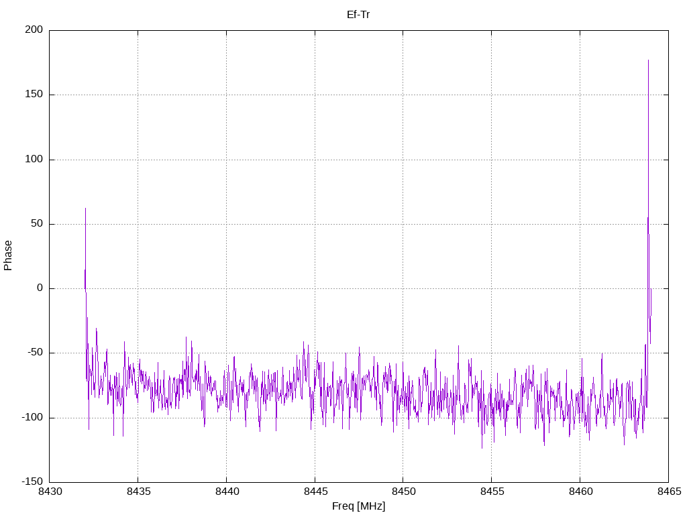Viewport: 687px width, 515px height.
Task: Click the x-axis tick label 8465
Action: coord(669,492)
